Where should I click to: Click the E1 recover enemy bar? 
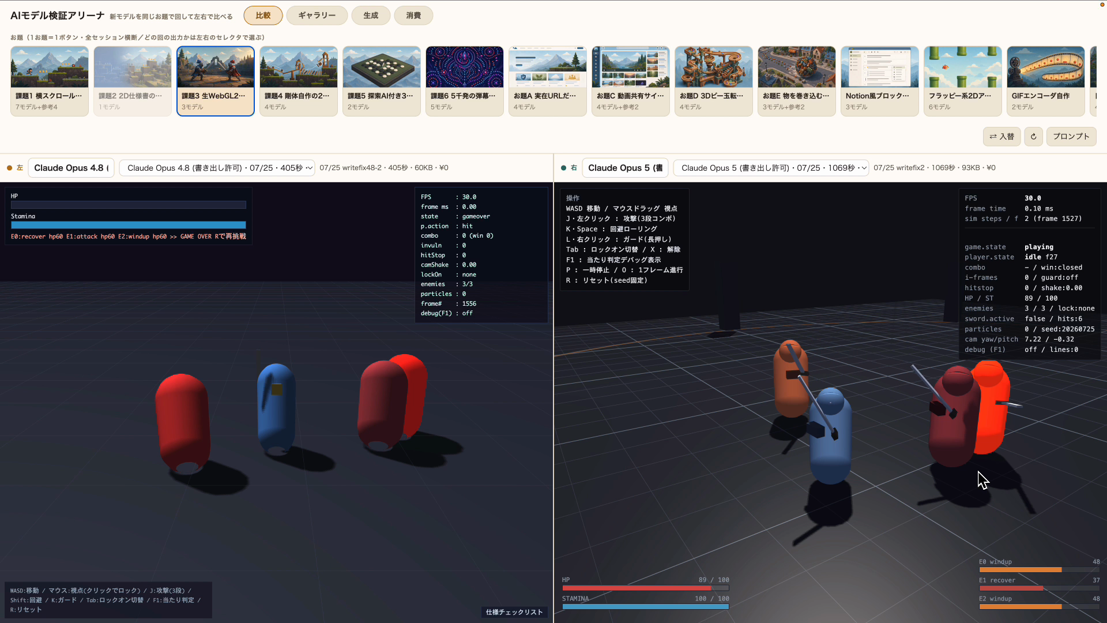click(x=1039, y=588)
